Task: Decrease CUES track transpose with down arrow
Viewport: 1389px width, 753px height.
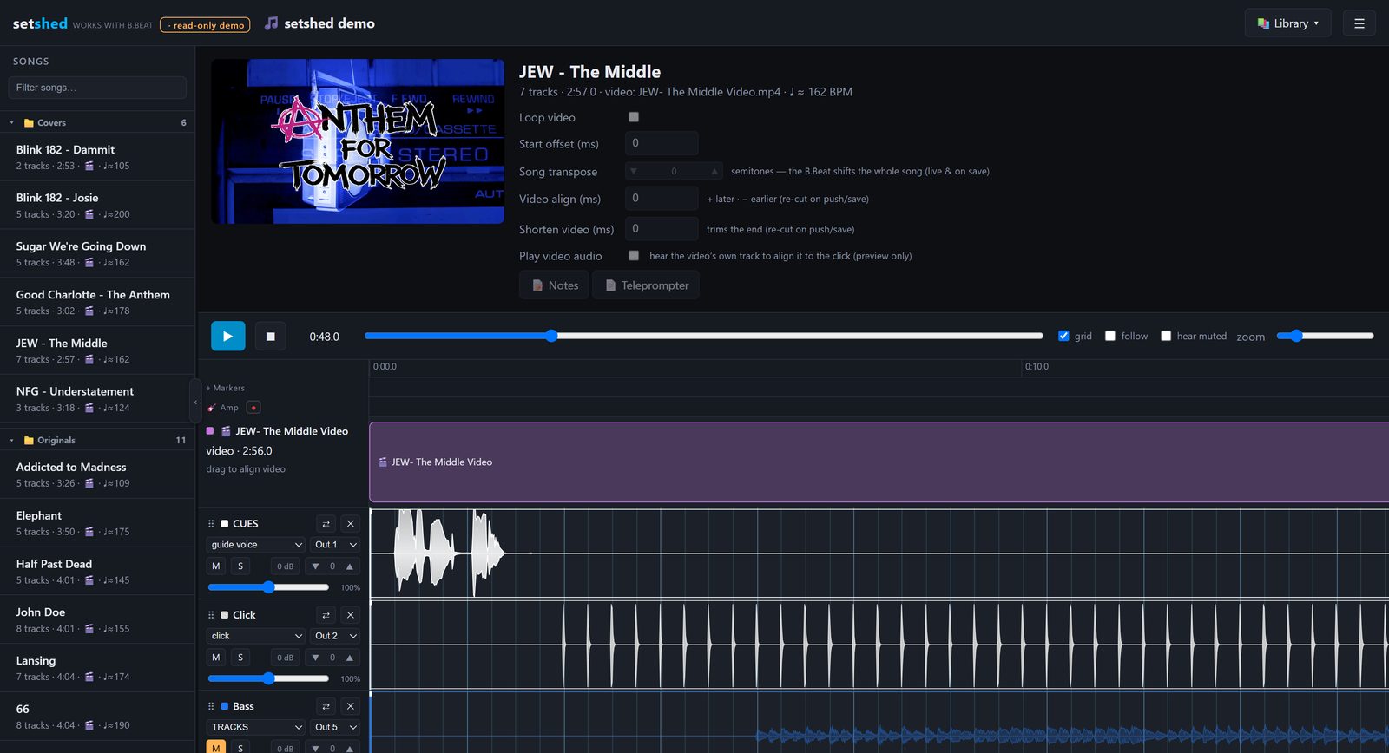Action: coord(315,566)
